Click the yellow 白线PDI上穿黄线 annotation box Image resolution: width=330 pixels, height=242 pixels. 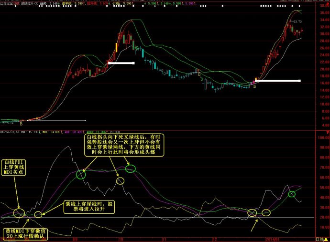click(x=14, y=167)
